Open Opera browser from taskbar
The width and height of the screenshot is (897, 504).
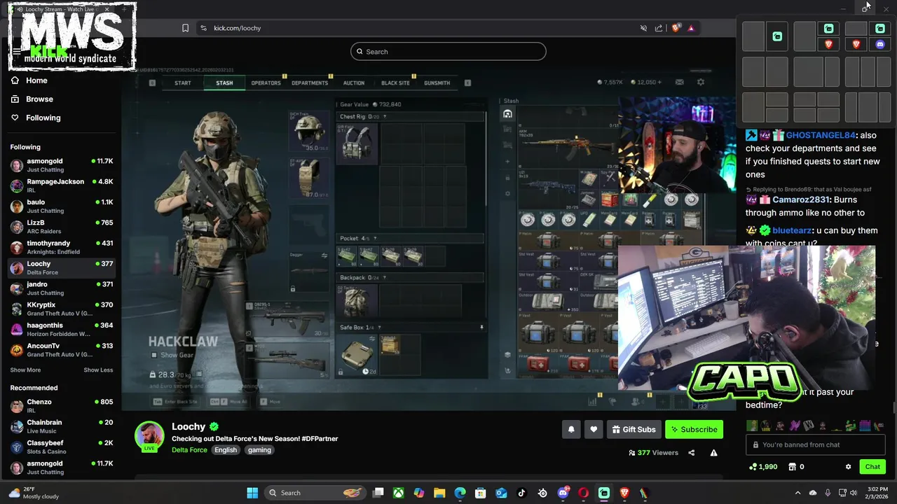[583, 493]
